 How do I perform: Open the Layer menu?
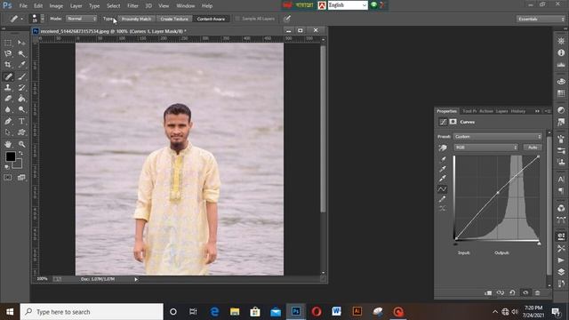tap(76, 6)
